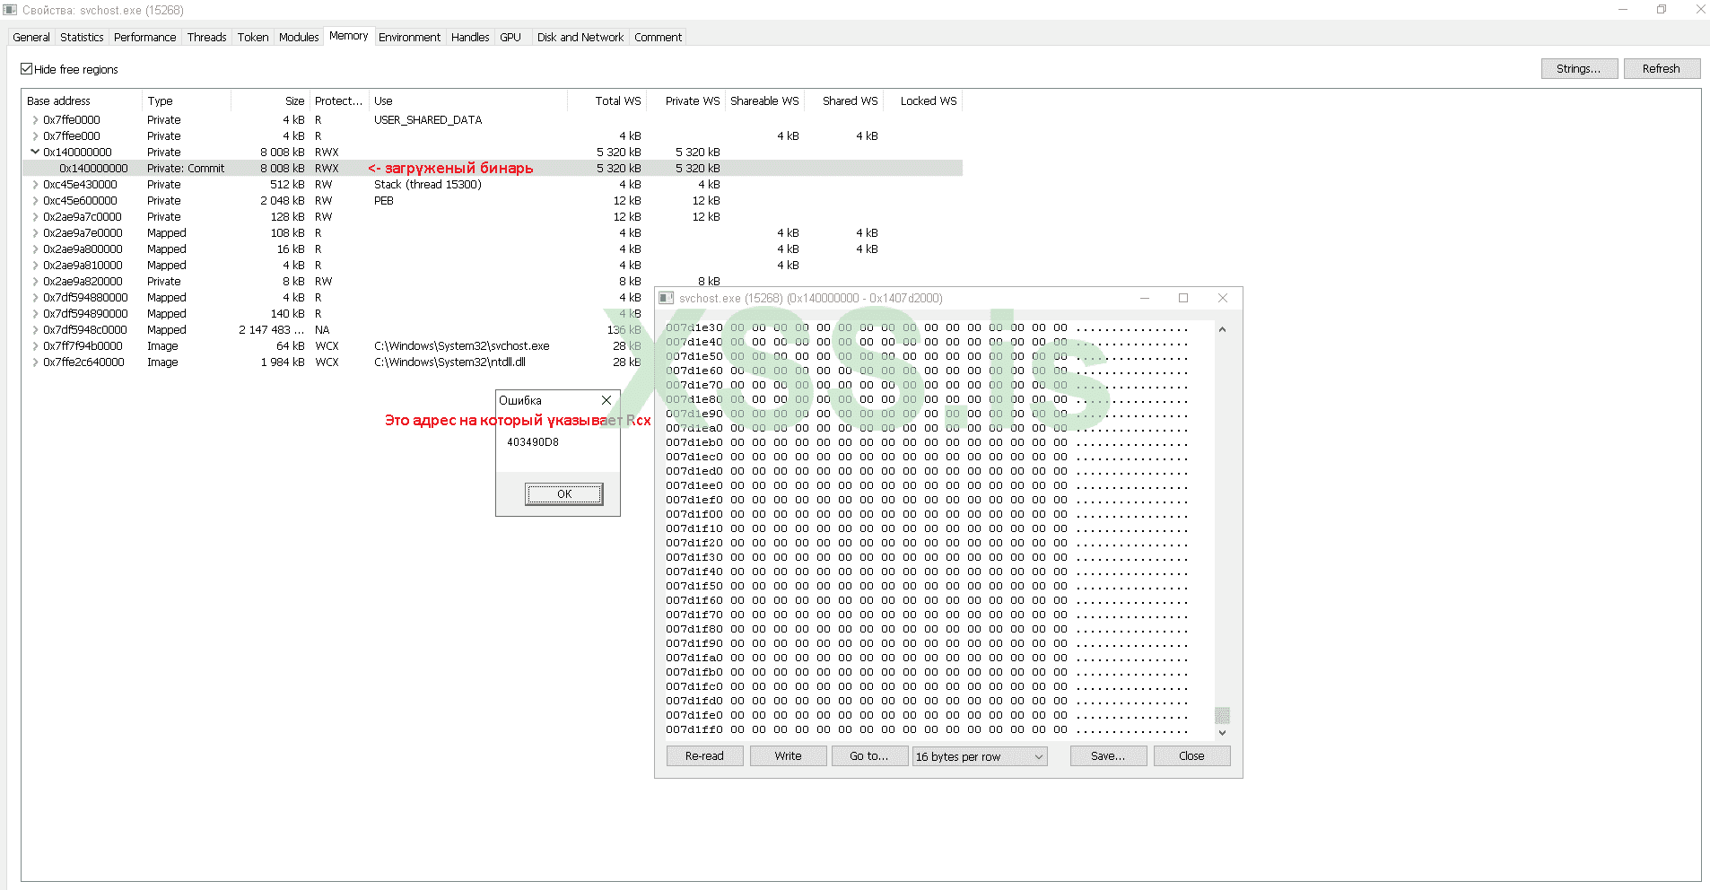Sort by the Shareable WS column

(764, 101)
